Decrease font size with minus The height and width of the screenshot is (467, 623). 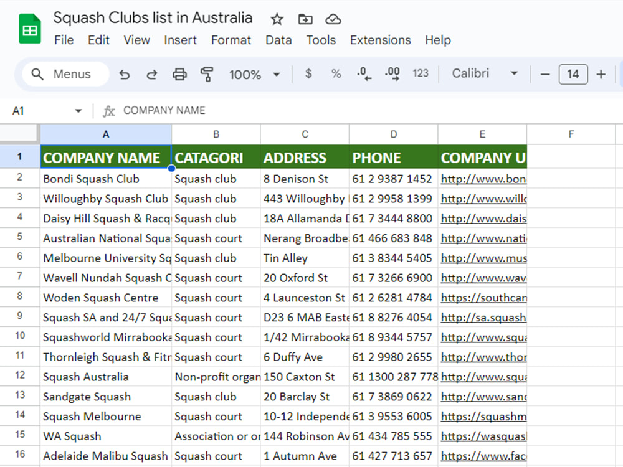[x=545, y=74]
